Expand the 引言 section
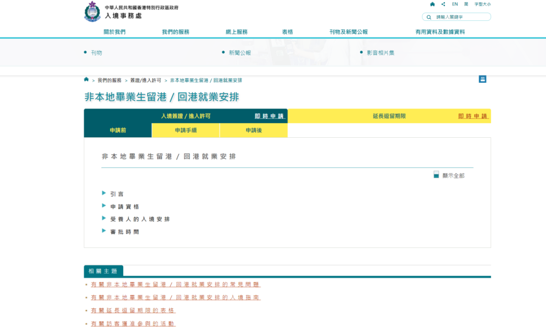546x332 pixels. point(117,194)
